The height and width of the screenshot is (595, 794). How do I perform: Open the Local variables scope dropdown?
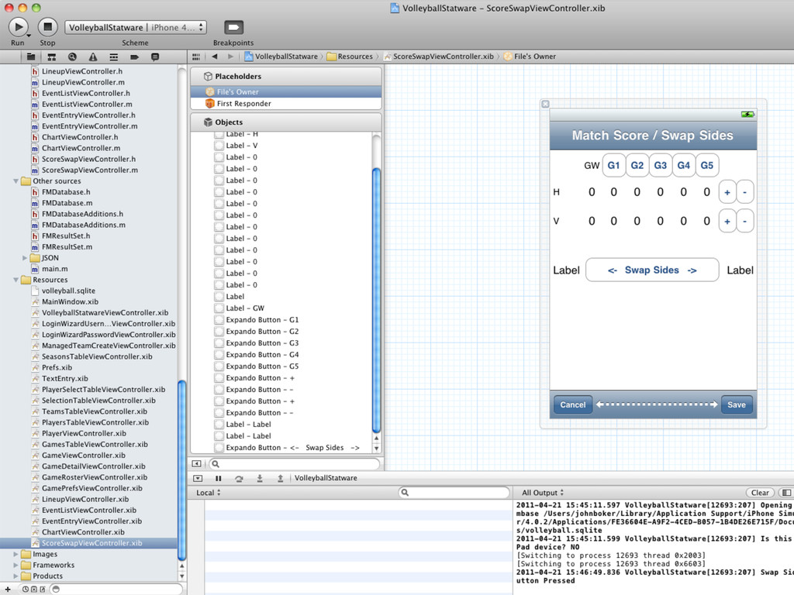coord(208,492)
